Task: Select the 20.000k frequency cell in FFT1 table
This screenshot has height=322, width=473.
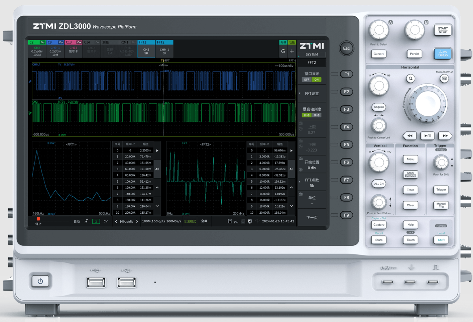Action: (x=130, y=156)
